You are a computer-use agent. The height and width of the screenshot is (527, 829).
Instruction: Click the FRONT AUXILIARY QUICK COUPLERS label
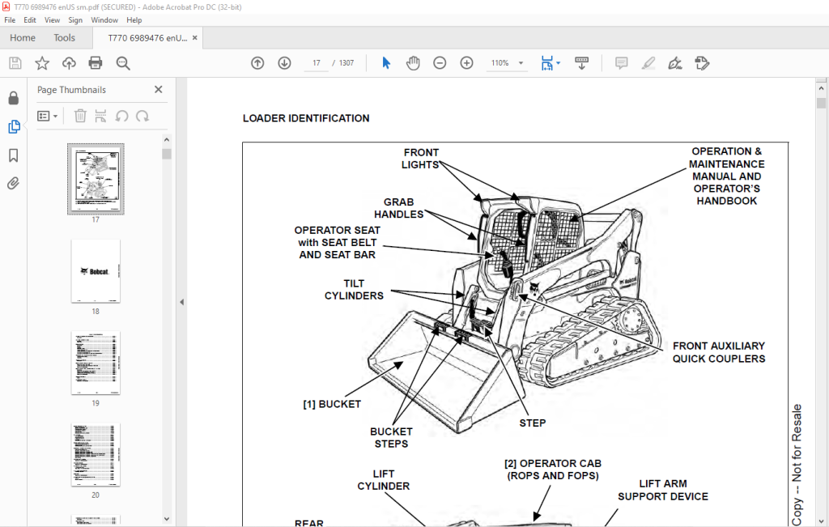pos(719,352)
